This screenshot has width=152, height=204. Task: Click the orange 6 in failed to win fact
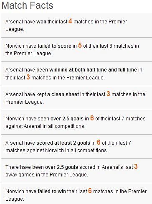click(x=90, y=191)
